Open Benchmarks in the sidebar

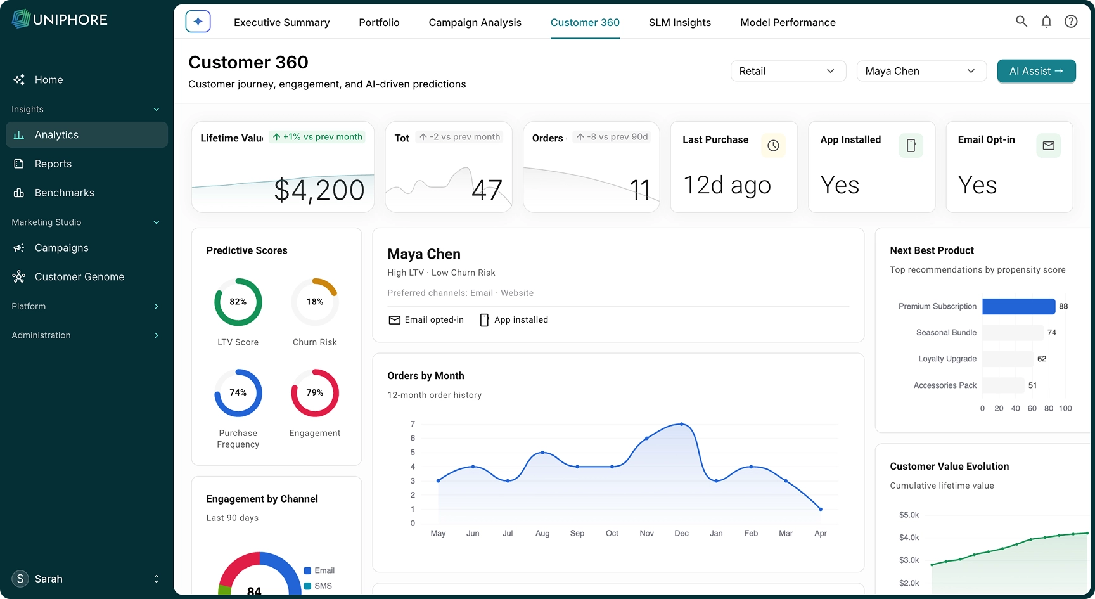[x=87, y=193]
